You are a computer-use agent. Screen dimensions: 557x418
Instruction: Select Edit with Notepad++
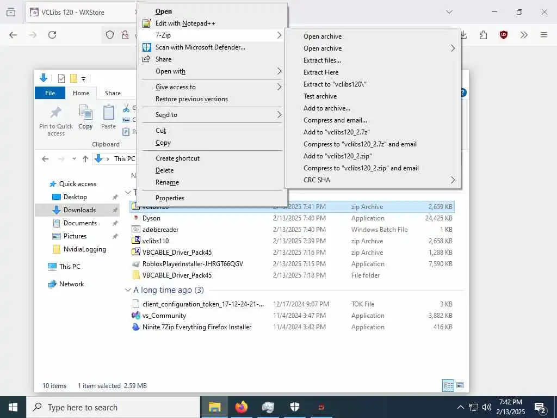(x=212, y=23)
